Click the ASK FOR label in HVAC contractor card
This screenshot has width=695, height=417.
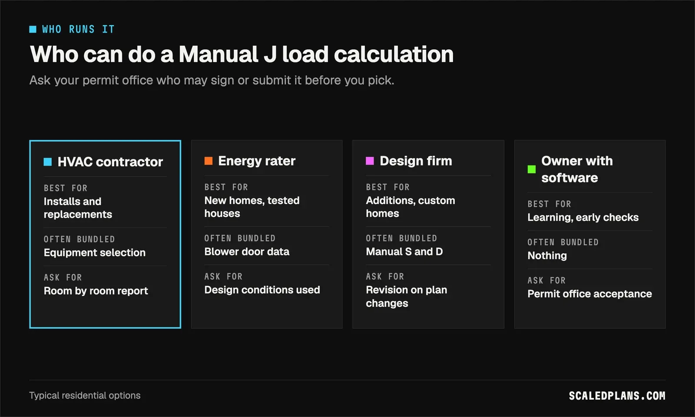coord(63,278)
